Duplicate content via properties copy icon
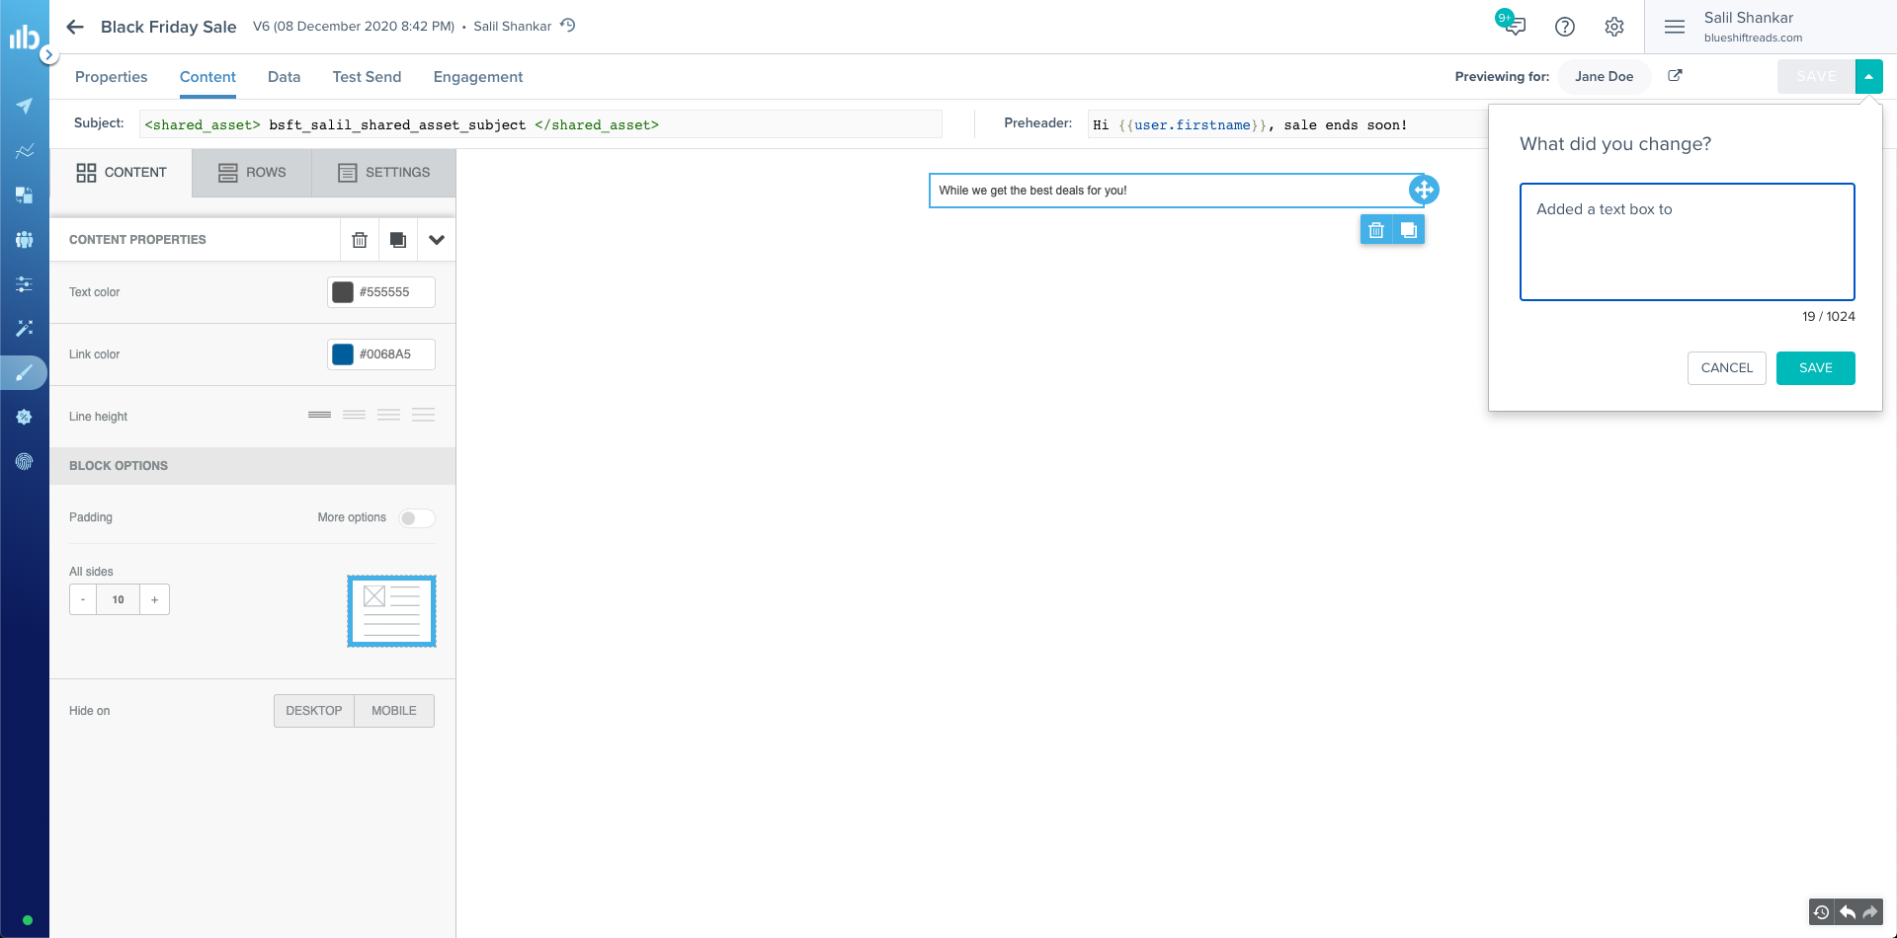 click(398, 240)
